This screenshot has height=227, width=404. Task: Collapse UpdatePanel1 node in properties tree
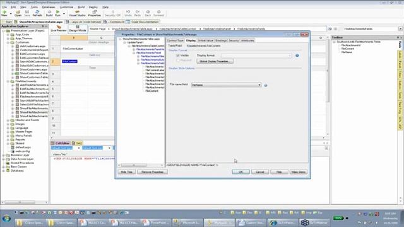pyautogui.click(x=125, y=42)
